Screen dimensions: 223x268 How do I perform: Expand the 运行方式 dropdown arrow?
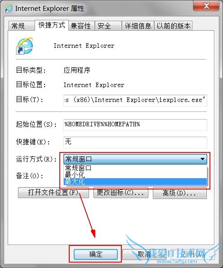[202, 159]
